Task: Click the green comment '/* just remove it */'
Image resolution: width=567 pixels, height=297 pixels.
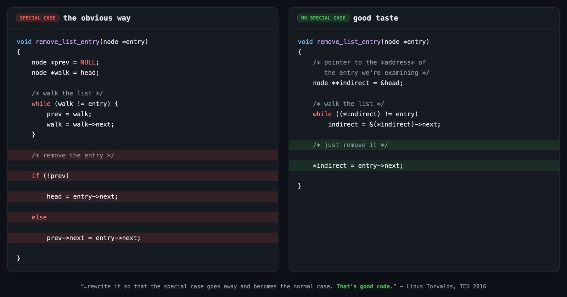Action: coord(424,145)
